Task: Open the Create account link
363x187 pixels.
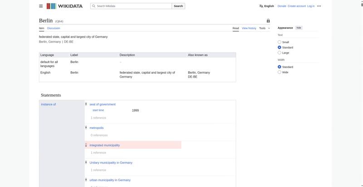Action: tap(297, 6)
